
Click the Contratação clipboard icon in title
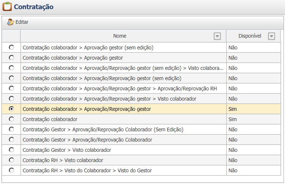[x=7, y=7]
